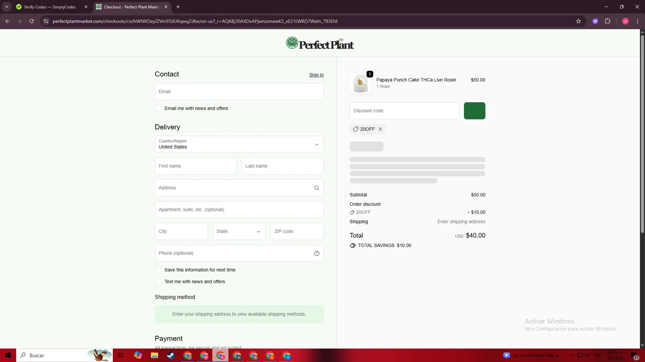Open Copilot from the taskbar

(138, 355)
